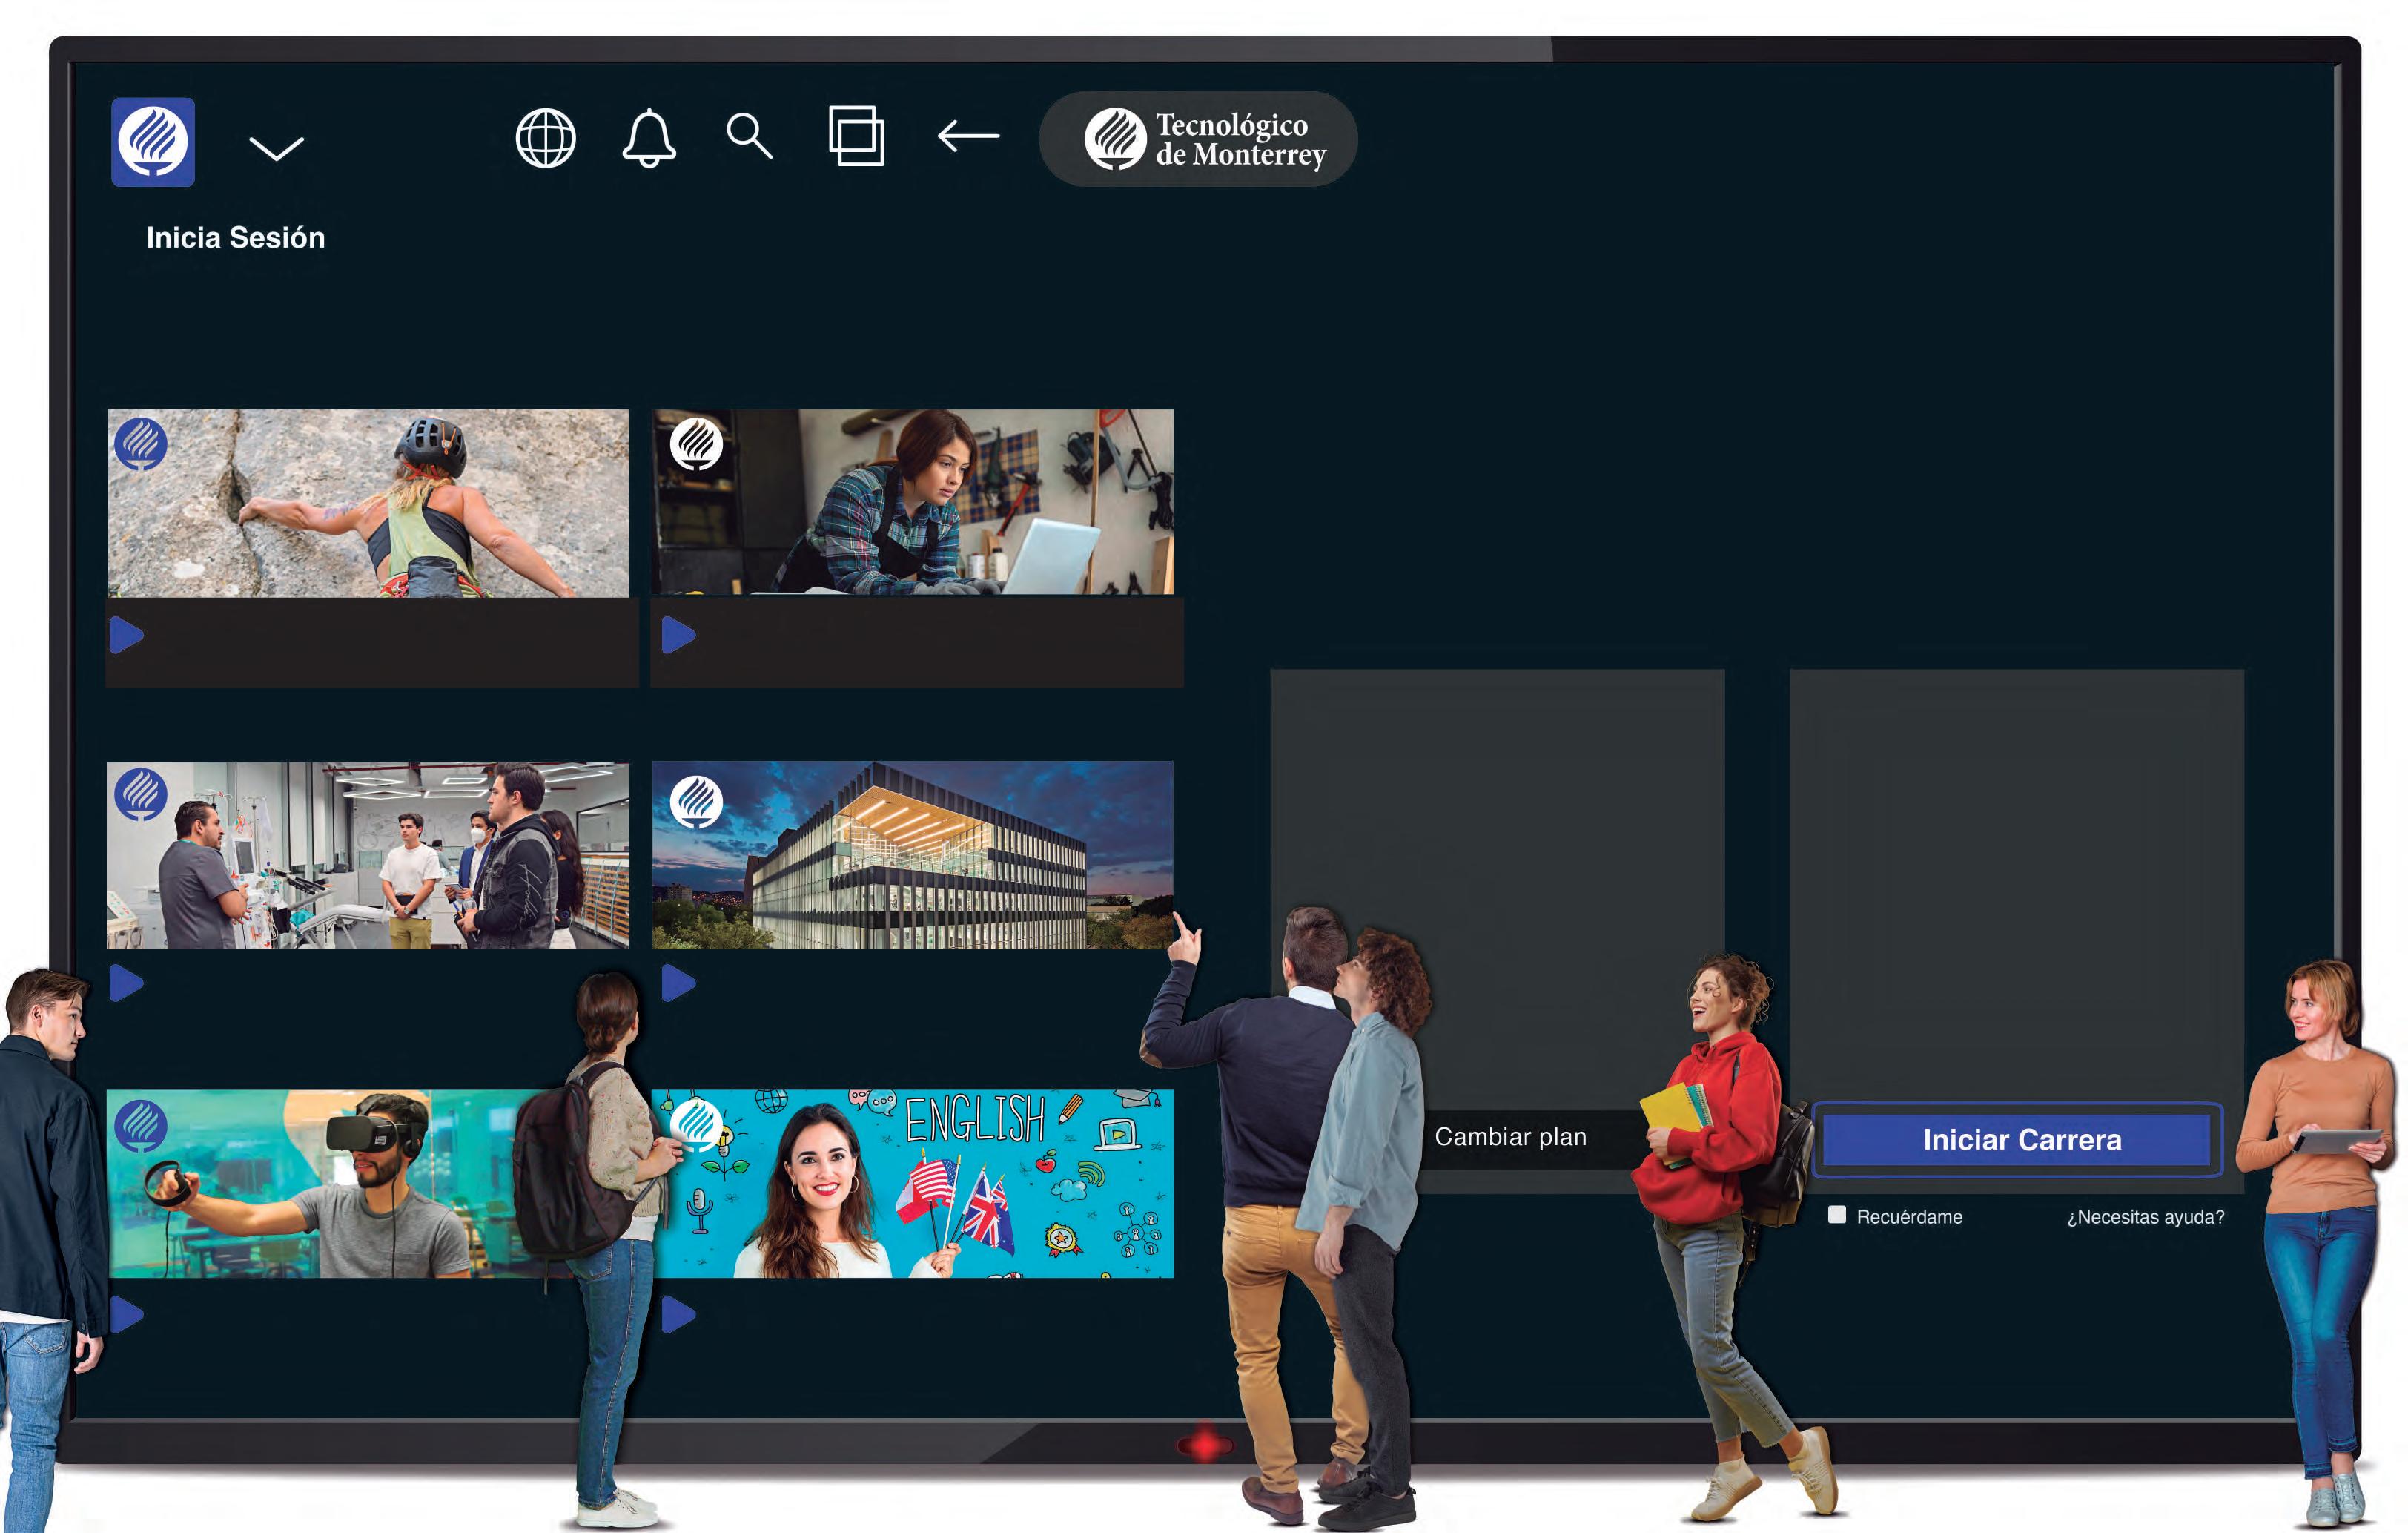Image resolution: width=2408 pixels, height=1533 pixels.
Task: Click the ¿Necesitas ayuda? link
Action: (2145, 1217)
